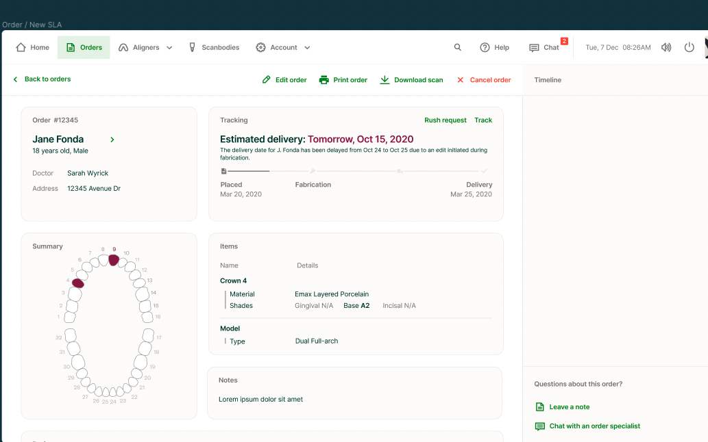Click the search magnifier icon
The width and height of the screenshot is (708, 442).
(x=458, y=47)
